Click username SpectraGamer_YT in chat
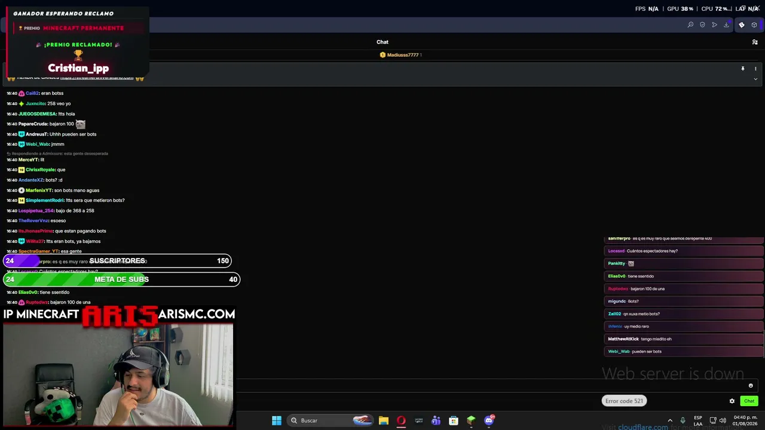This screenshot has width=765, height=430. point(38,251)
